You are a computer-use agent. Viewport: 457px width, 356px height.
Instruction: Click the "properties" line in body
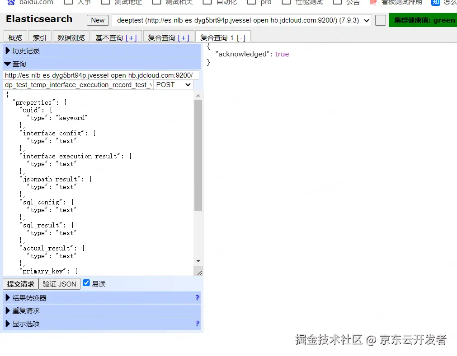[40, 102]
